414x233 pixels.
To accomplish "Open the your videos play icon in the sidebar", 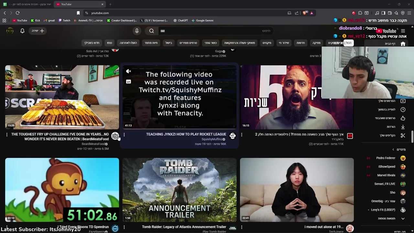I will coord(403,101).
